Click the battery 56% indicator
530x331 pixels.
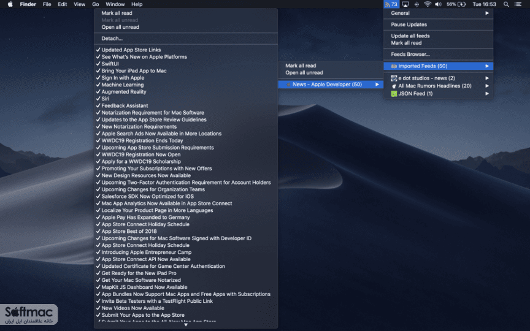tap(456, 4)
